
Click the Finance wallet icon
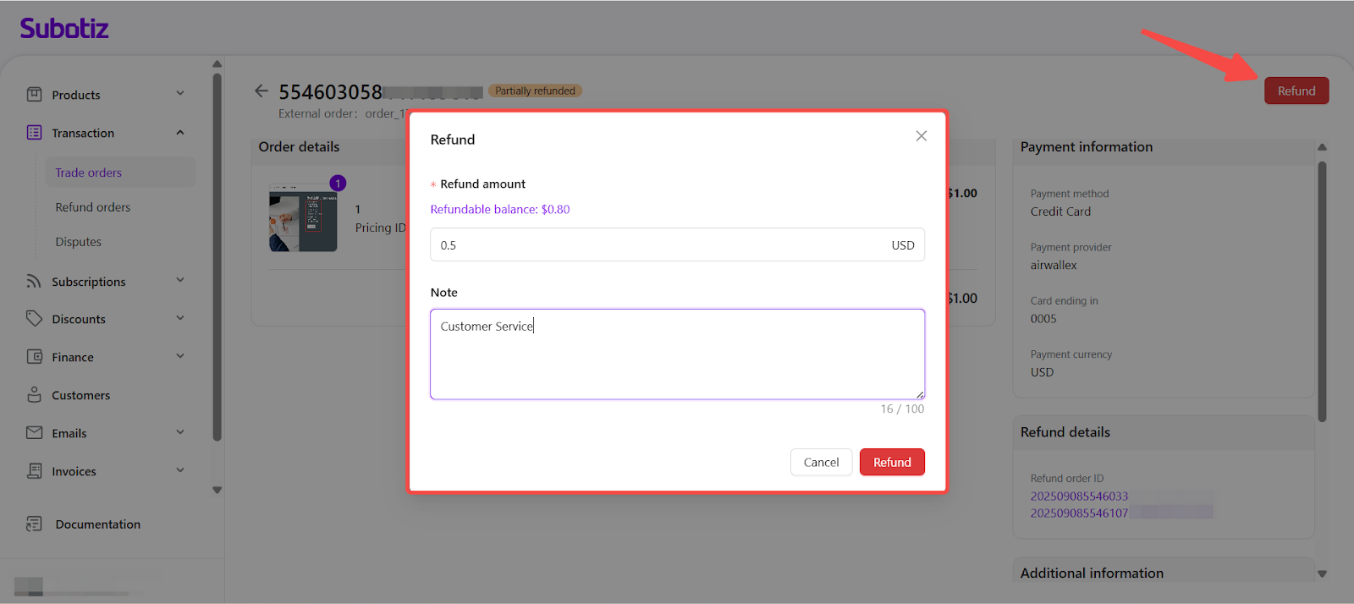pyautogui.click(x=34, y=357)
